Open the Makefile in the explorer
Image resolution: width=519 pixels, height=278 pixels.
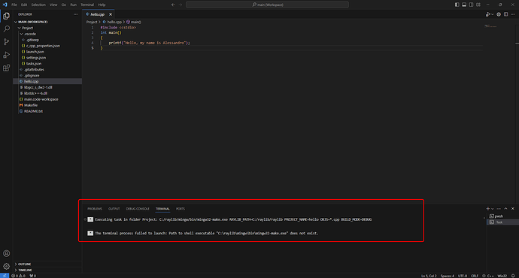tap(47, 105)
